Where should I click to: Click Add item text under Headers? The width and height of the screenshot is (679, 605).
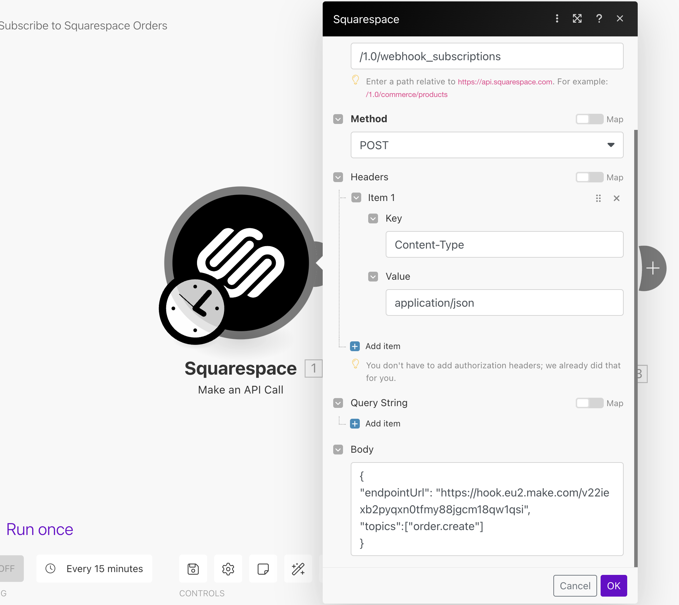point(383,346)
